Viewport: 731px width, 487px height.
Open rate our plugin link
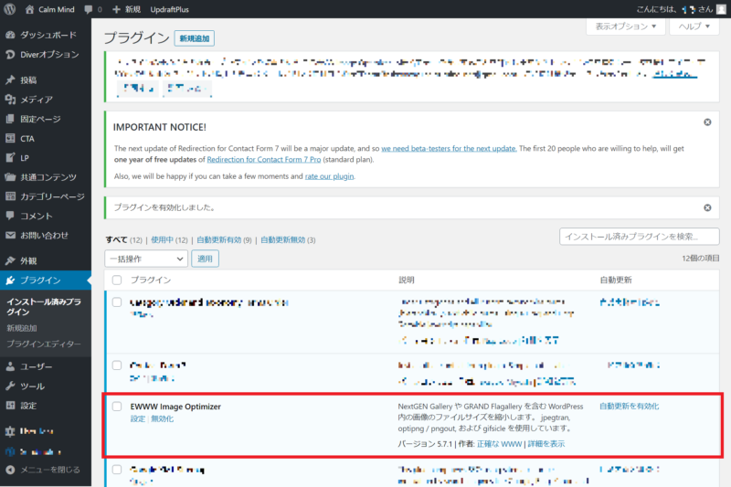(329, 176)
